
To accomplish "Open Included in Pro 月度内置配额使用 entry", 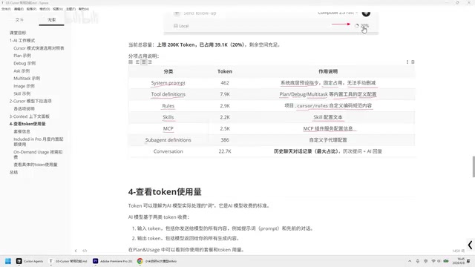I will 39,142.
